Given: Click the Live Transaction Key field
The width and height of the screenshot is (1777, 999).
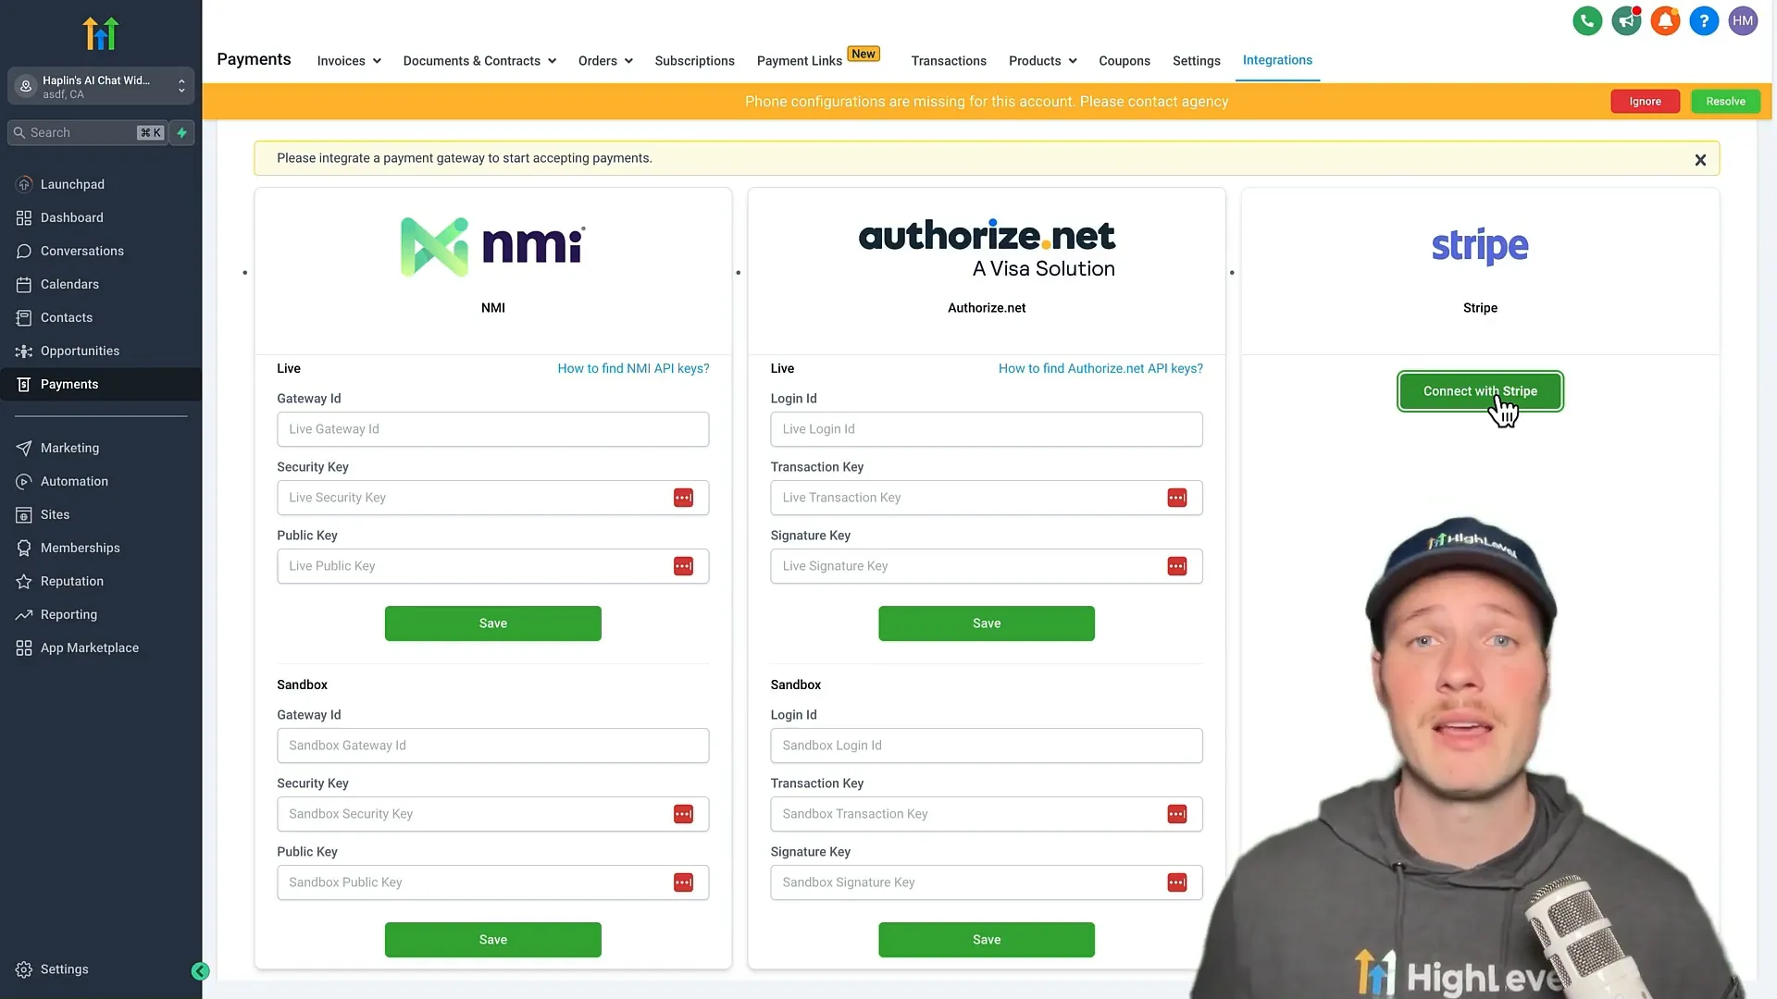Looking at the screenshot, I should (986, 498).
